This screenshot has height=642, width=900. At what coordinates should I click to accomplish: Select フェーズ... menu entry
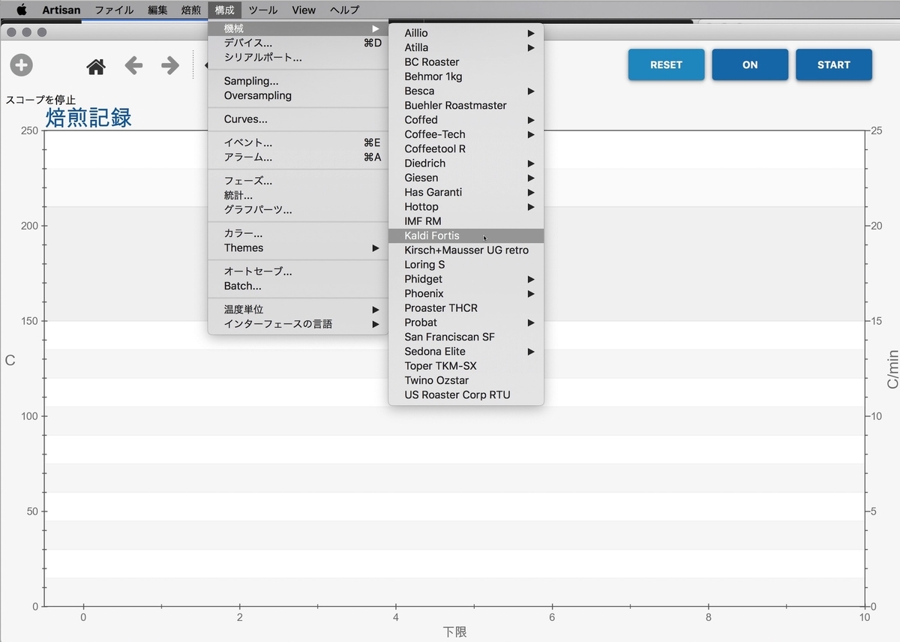pyautogui.click(x=298, y=181)
